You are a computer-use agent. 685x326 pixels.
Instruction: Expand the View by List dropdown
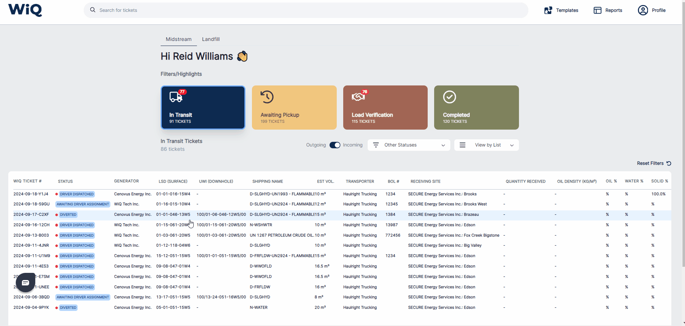tap(487, 145)
